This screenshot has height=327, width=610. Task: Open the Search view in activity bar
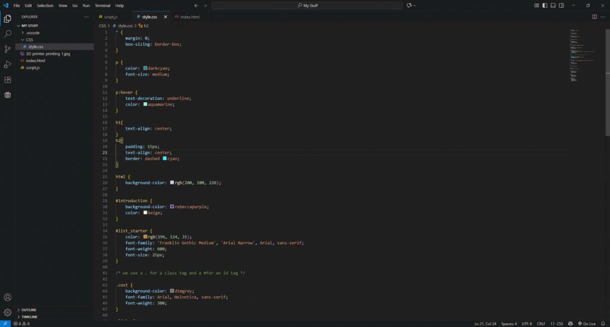(8, 34)
